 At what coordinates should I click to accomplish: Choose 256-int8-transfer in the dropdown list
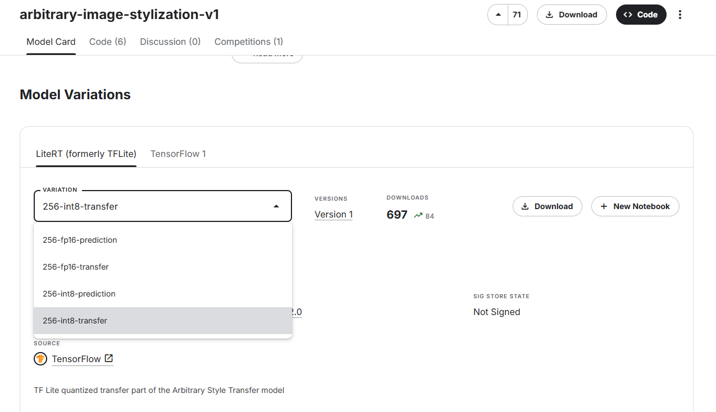click(163, 321)
